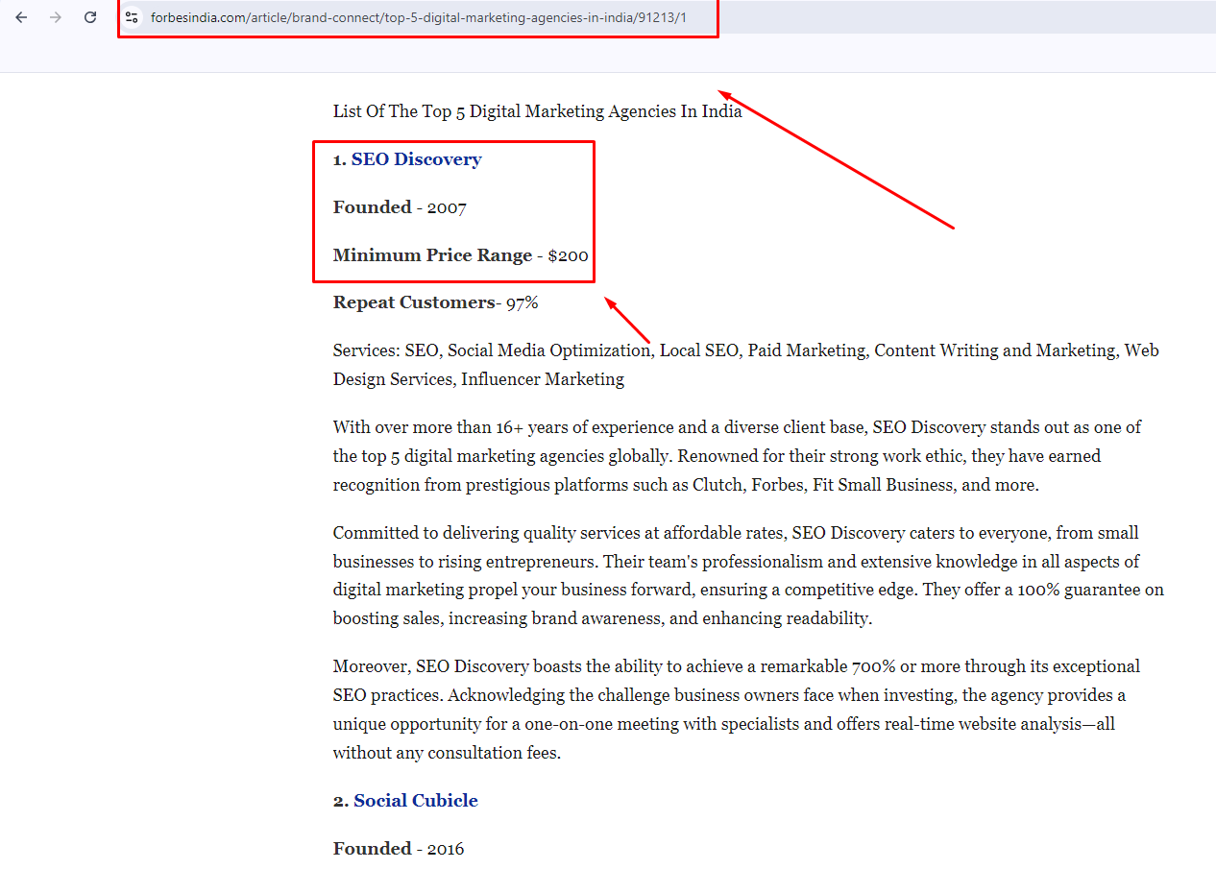The image size is (1216, 869).
Task: Click the "Founded - 2007" line
Action: coord(400,207)
